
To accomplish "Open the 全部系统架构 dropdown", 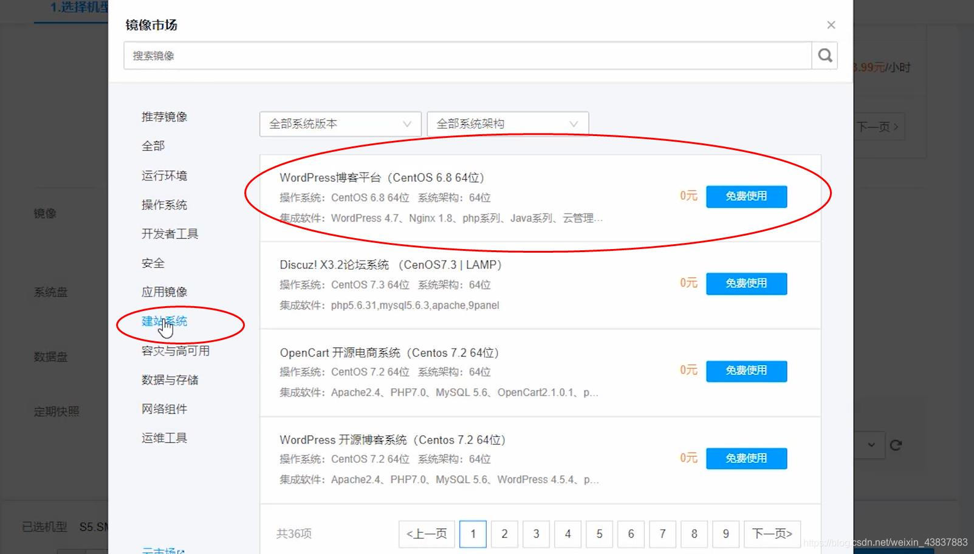I will [x=507, y=124].
